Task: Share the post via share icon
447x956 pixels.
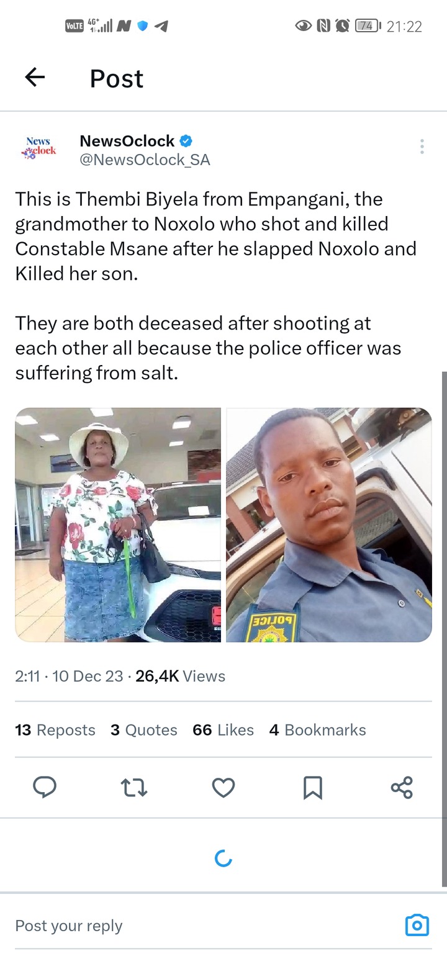Action: 402,787
